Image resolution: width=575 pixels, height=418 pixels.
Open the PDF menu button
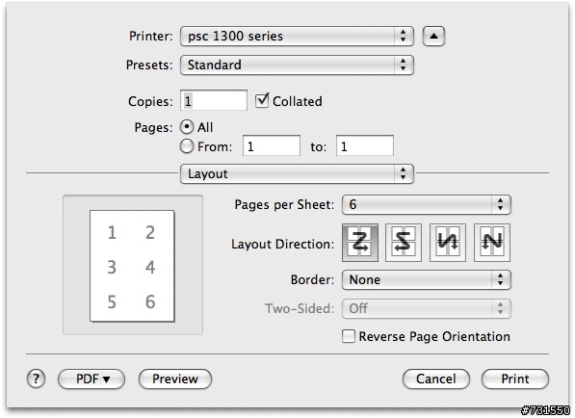pyautogui.click(x=91, y=379)
